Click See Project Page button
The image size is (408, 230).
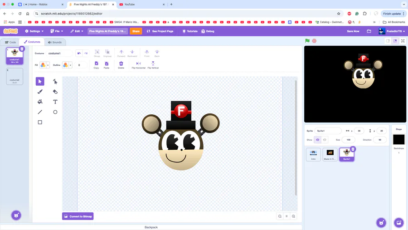pos(160,31)
